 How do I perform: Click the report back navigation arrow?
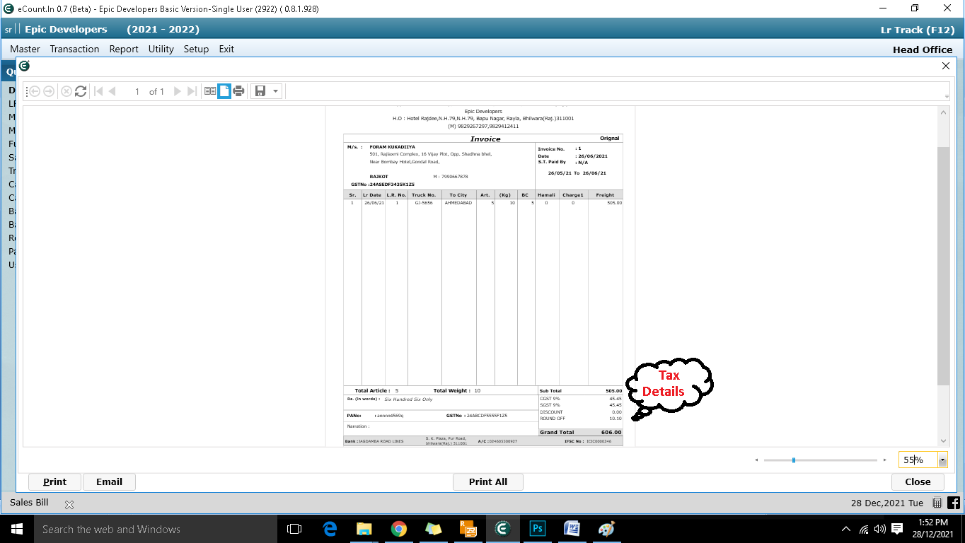[34, 91]
